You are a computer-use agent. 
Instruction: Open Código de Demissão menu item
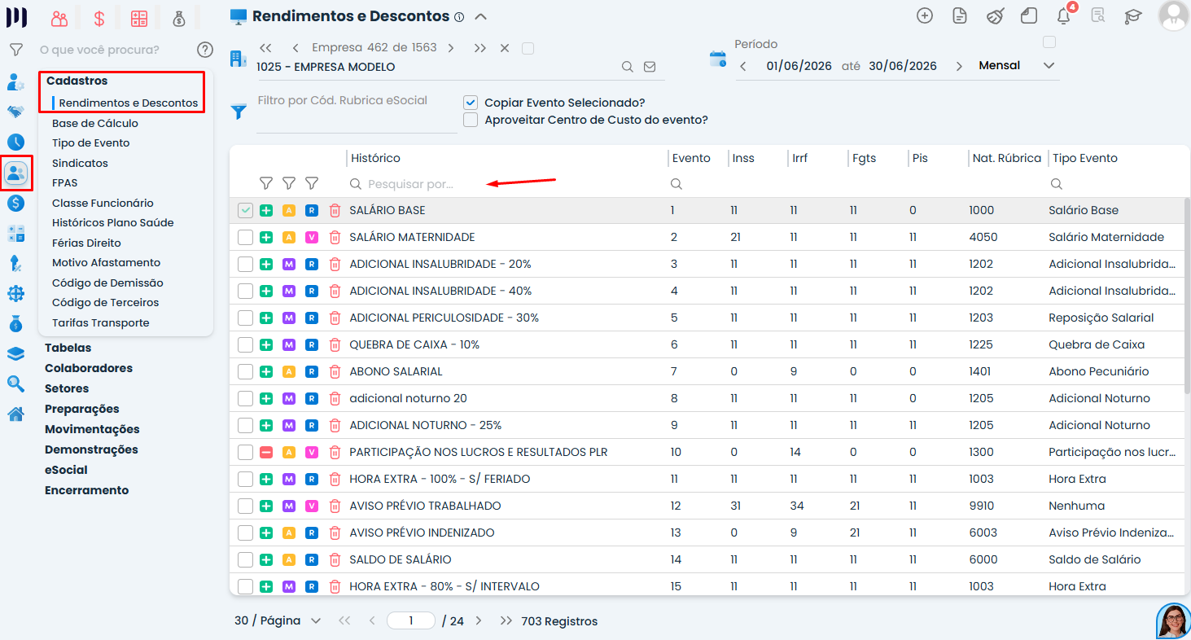107,283
